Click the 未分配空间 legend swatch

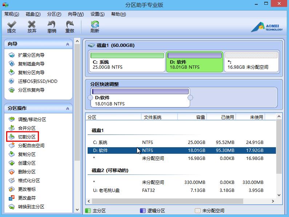[x=198, y=210]
